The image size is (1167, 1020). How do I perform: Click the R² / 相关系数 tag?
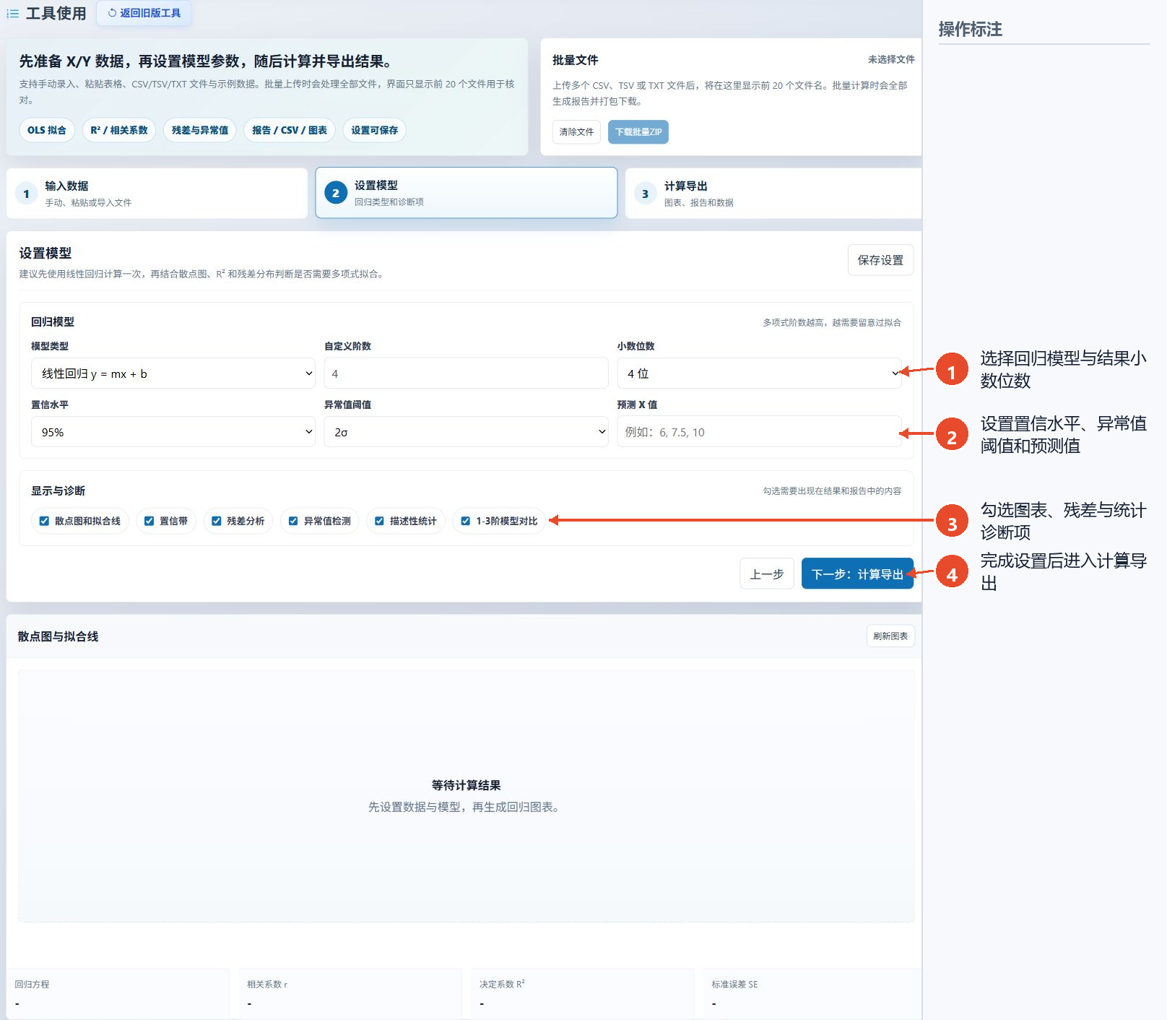(x=119, y=130)
